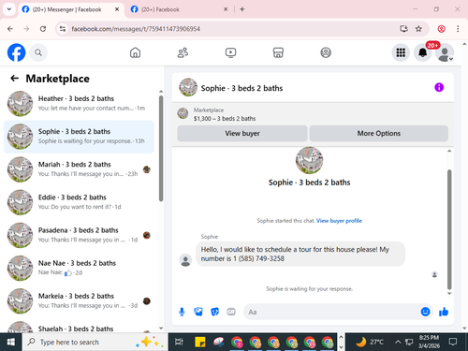This screenshot has width=468, height=351.
Task: Choose a GIF with the GIF icon
Action: (x=231, y=312)
